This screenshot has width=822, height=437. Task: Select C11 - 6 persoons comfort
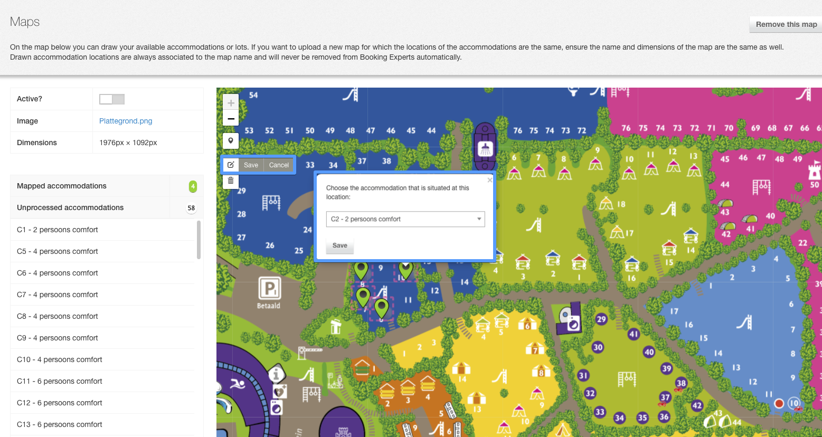click(103, 381)
